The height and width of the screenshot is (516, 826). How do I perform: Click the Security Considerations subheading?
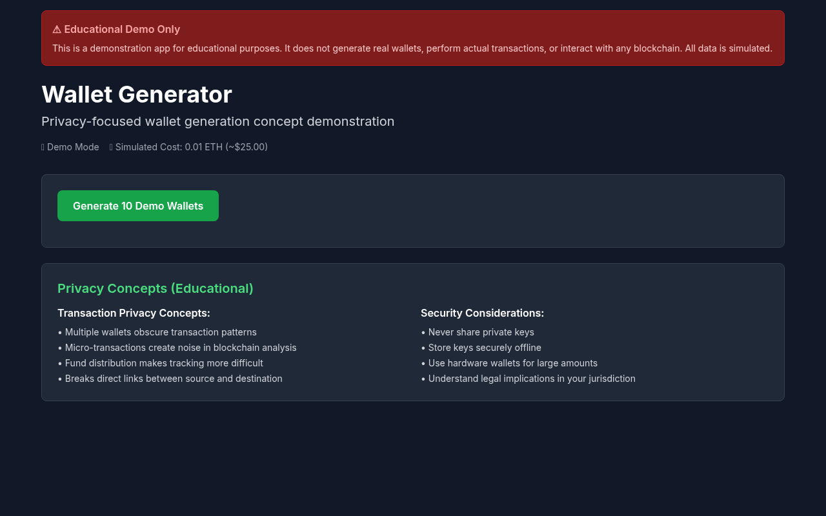pos(482,313)
